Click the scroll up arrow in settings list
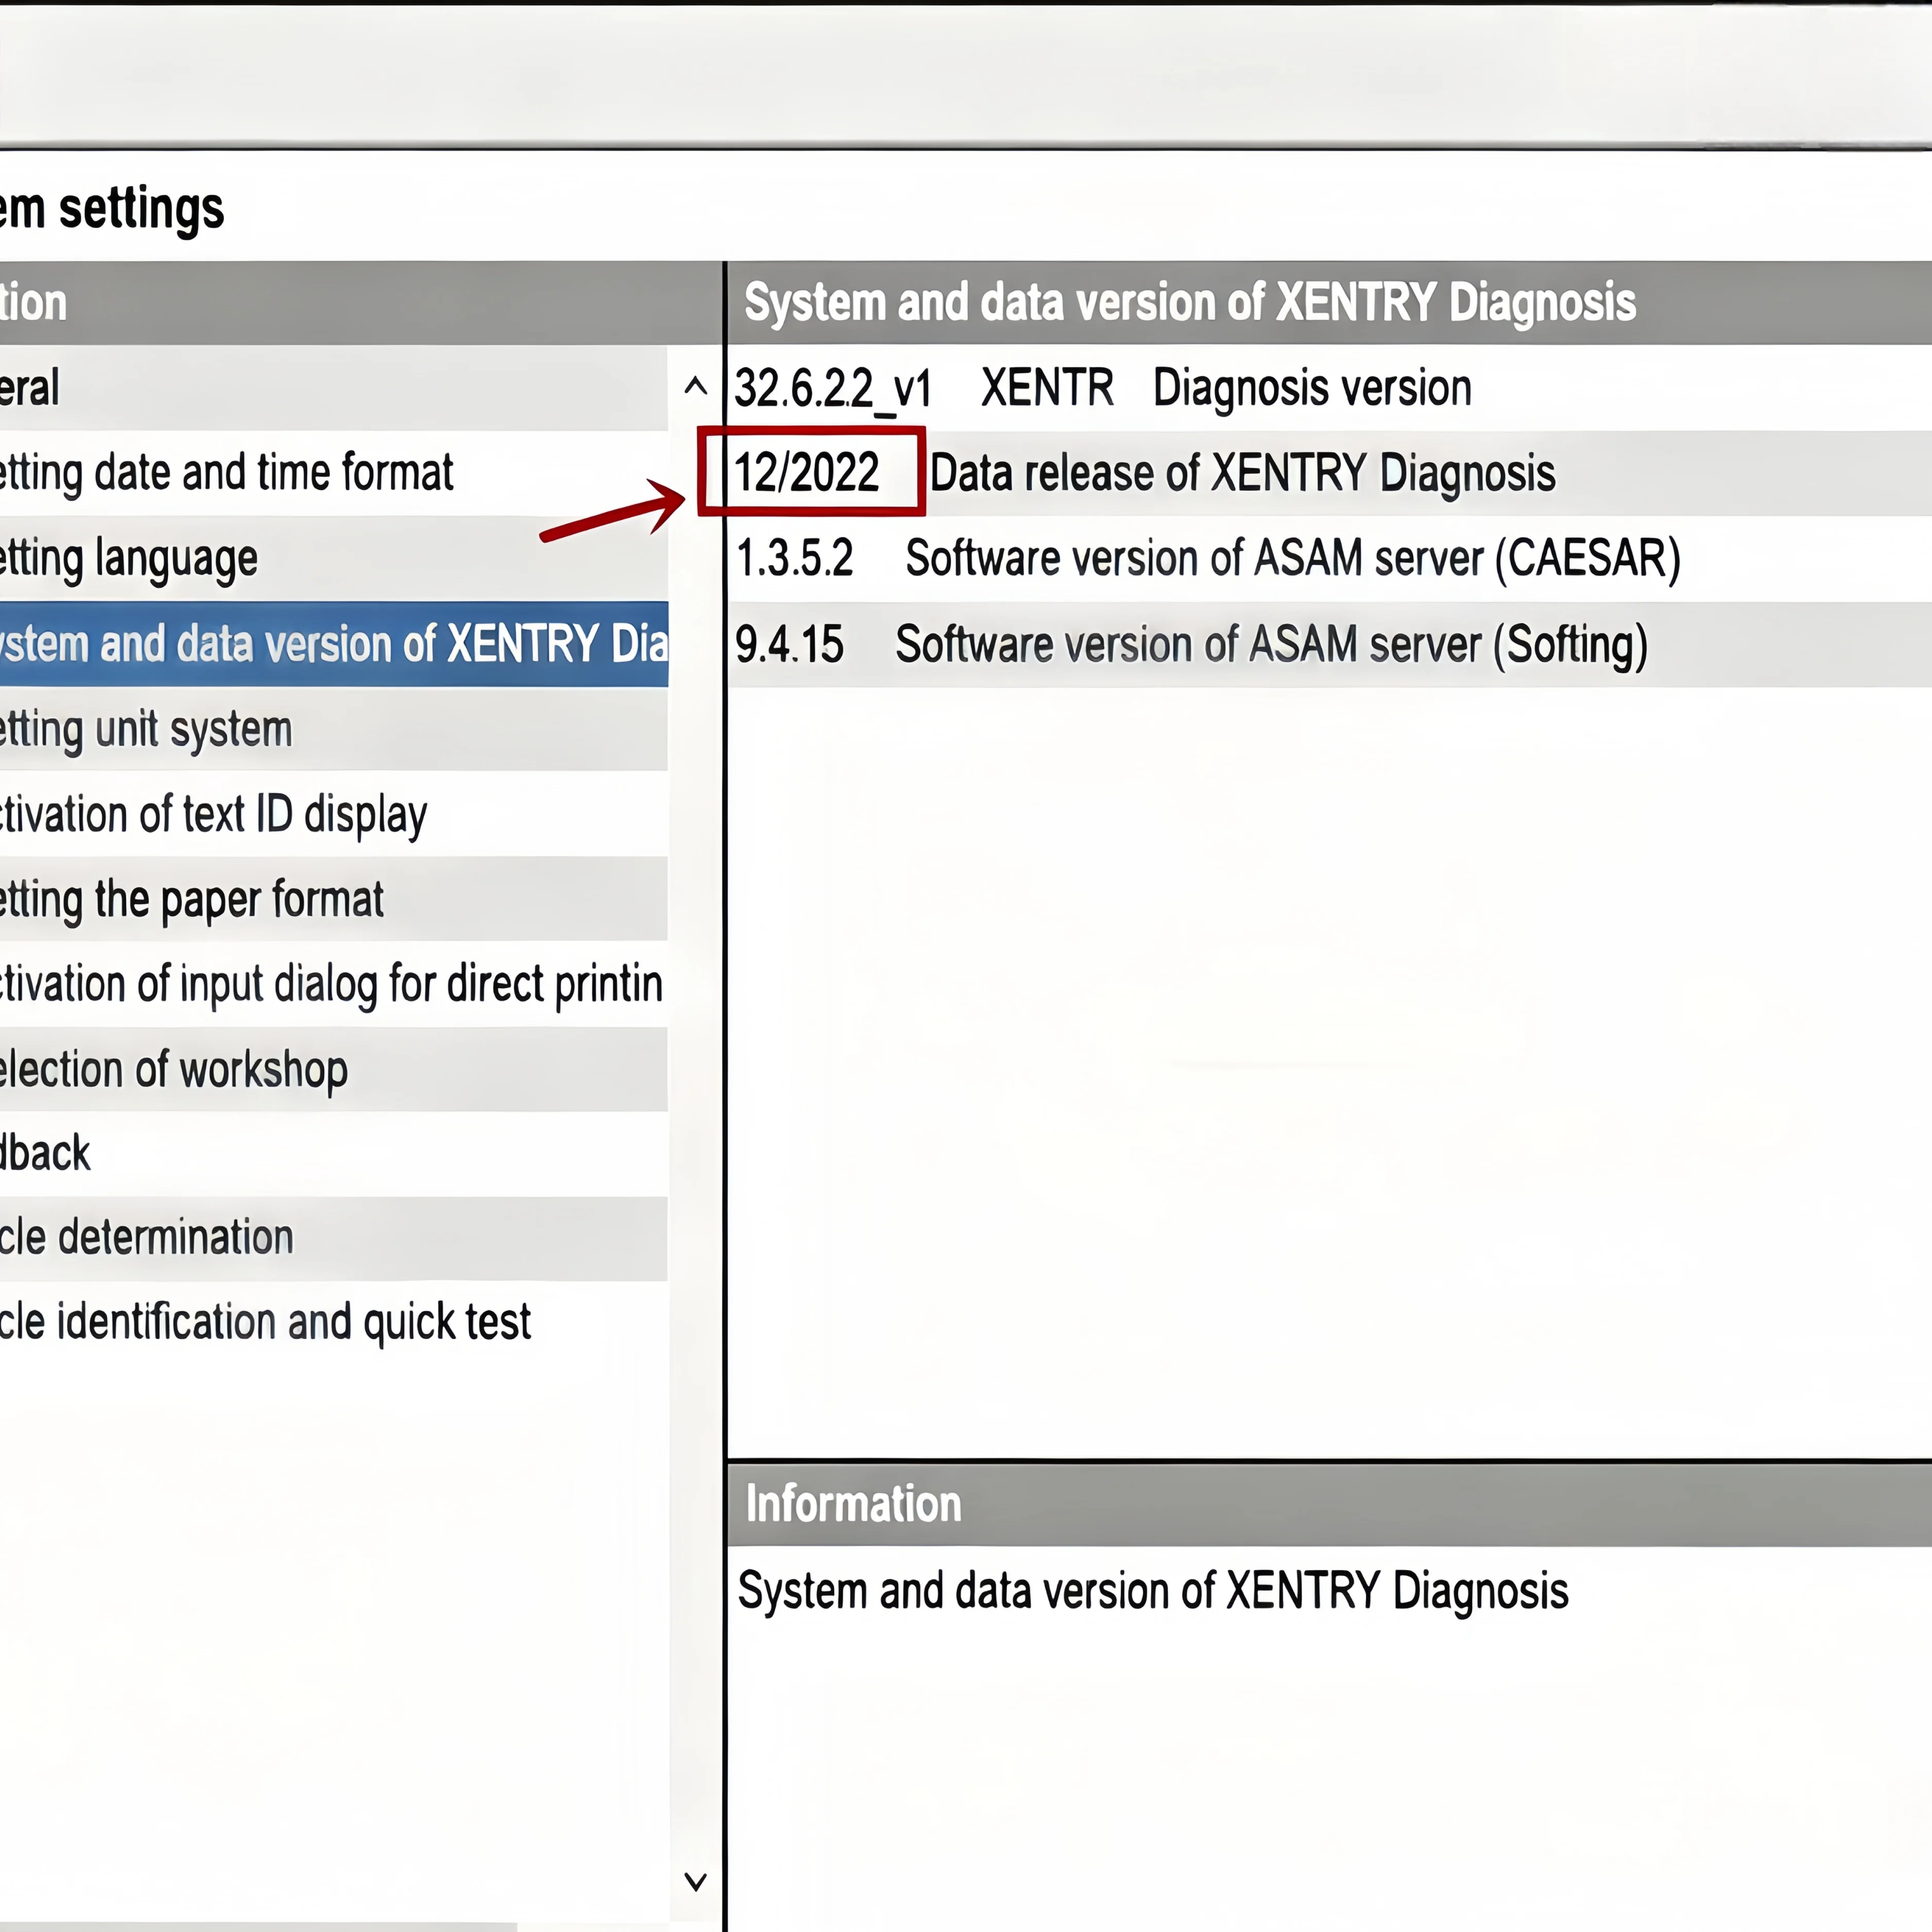1932x1932 pixels. coord(695,387)
